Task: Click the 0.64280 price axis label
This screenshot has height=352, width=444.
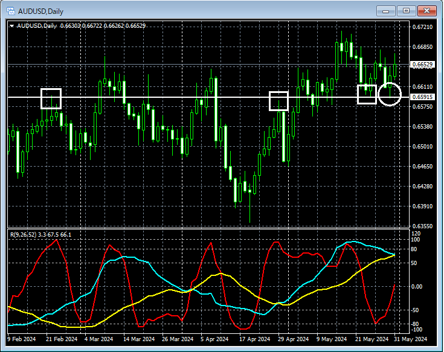Action: 422,186
